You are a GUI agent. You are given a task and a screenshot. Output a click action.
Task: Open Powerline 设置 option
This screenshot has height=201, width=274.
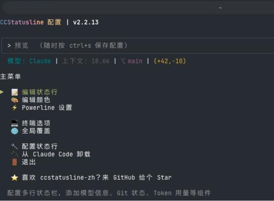tap(47, 108)
